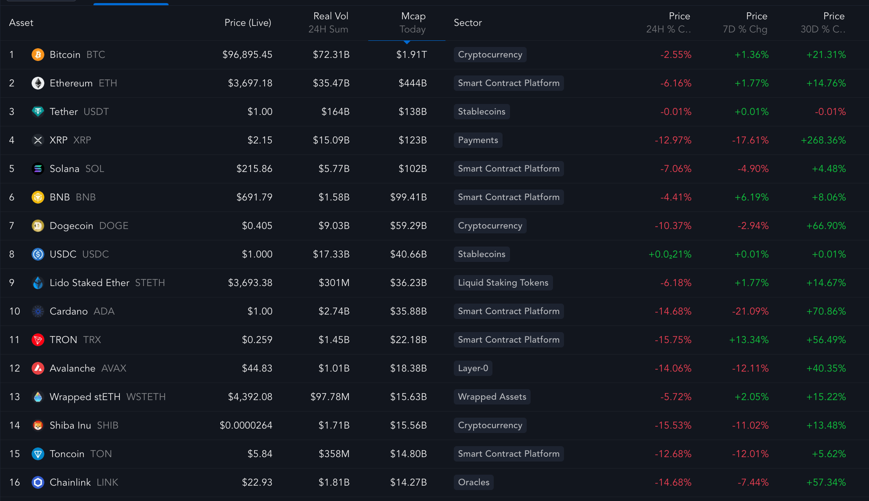Open the Solana asset name link

65,169
